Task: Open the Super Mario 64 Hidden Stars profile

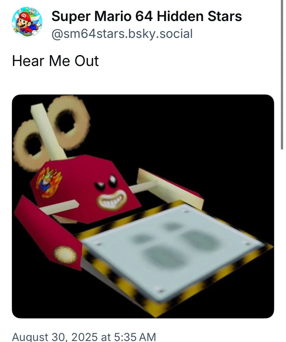Action: coord(146,16)
